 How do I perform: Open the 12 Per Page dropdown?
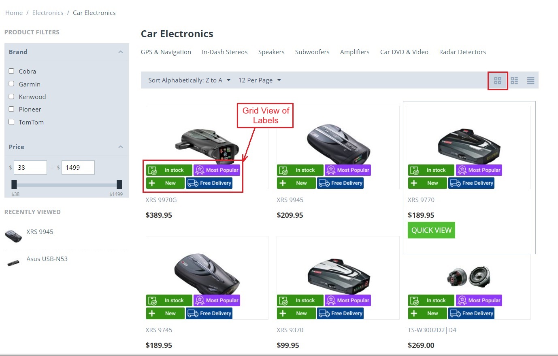pyautogui.click(x=260, y=80)
